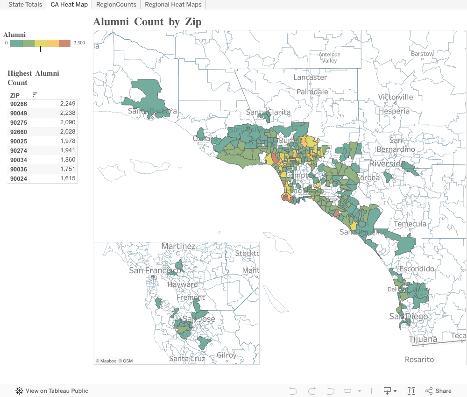Expand the refresh options dropdown arrow
The height and width of the screenshot is (397, 467).
pyautogui.click(x=360, y=391)
